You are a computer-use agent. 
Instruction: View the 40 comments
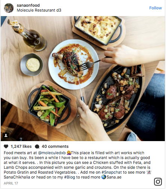click(x=55, y=146)
